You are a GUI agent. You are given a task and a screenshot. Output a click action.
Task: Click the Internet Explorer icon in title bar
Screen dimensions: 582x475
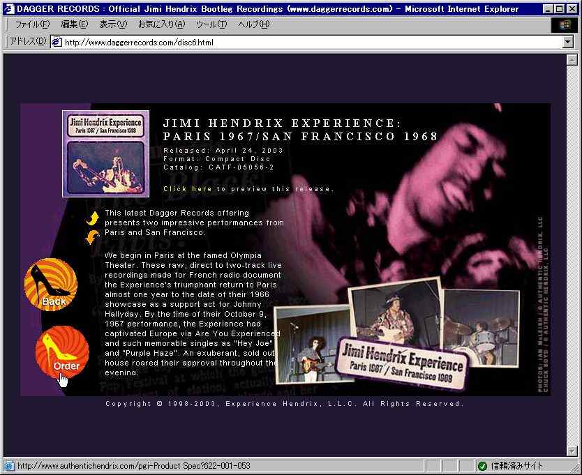point(9,9)
